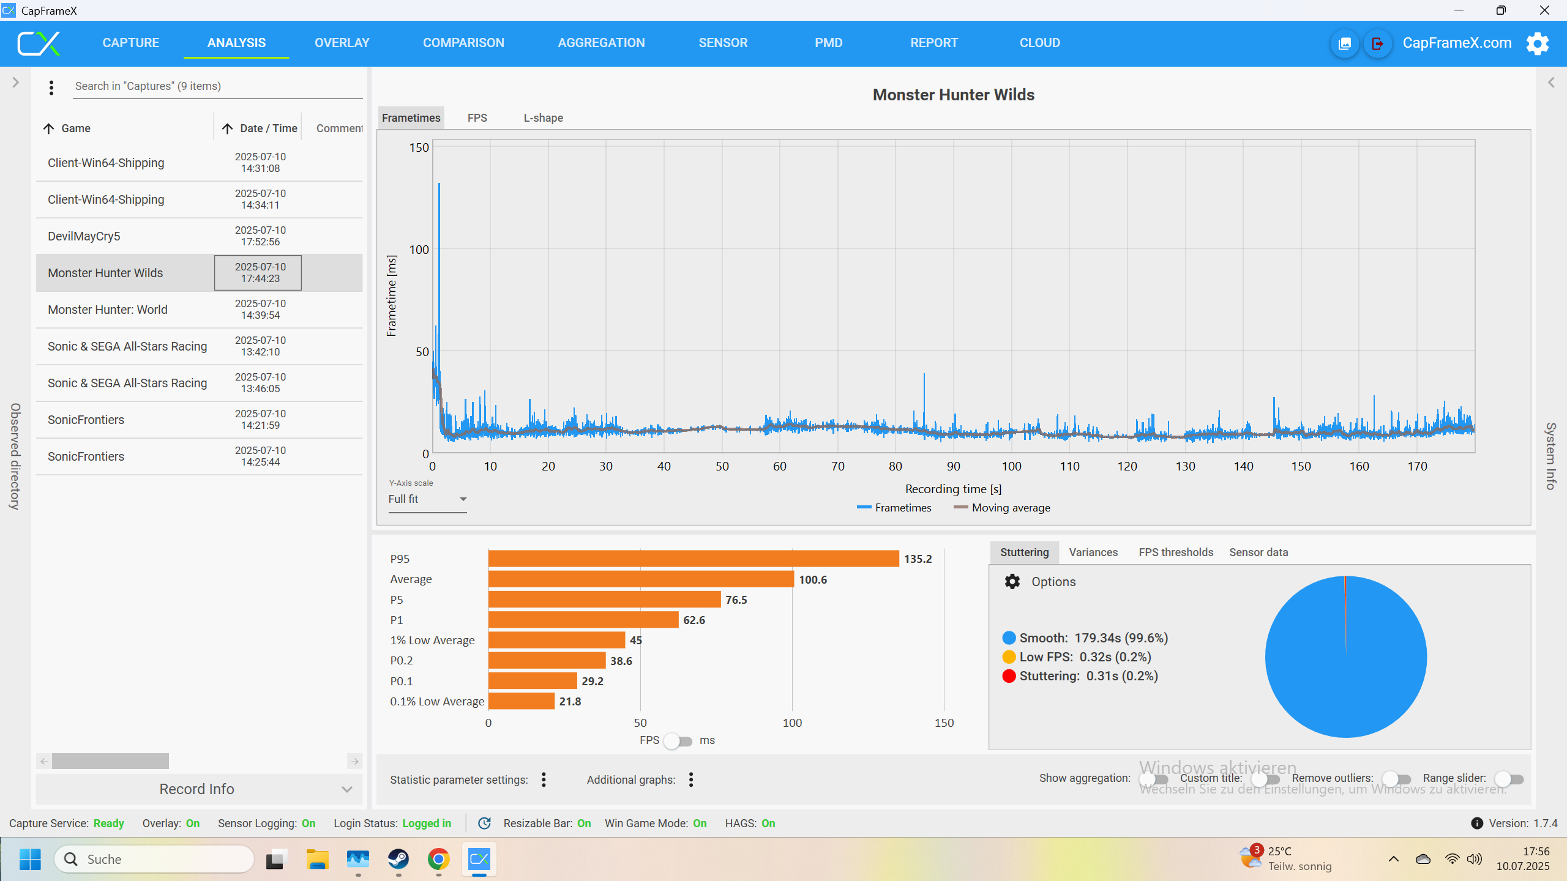Image resolution: width=1567 pixels, height=881 pixels.
Task: Enable the Range slider toggle
Action: (x=1509, y=779)
